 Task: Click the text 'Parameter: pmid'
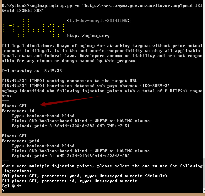(x=20, y=141)
